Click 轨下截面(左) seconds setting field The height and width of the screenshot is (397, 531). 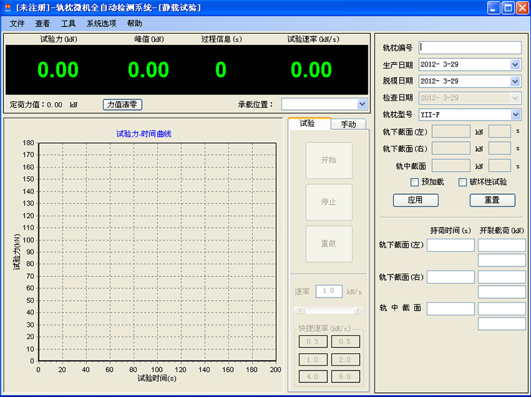coord(500,131)
